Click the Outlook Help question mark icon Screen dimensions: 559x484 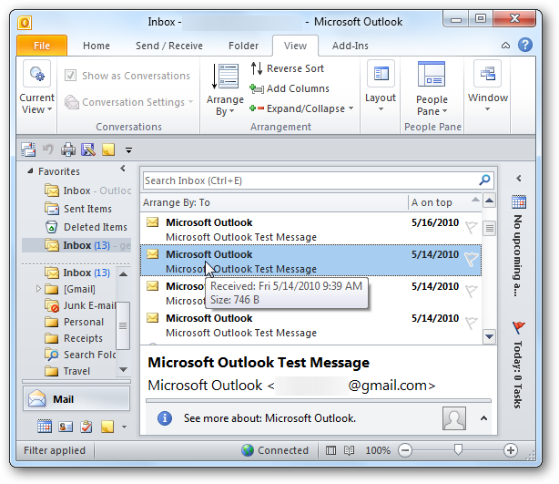(525, 46)
